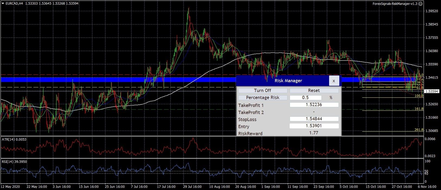The image size is (441, 190).
Task: Click the StopLoss label
Action: coord(247,119)
